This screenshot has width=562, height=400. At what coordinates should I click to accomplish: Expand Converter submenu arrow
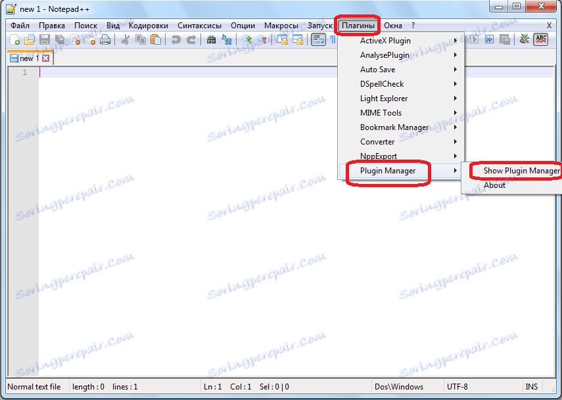[456, 141]
